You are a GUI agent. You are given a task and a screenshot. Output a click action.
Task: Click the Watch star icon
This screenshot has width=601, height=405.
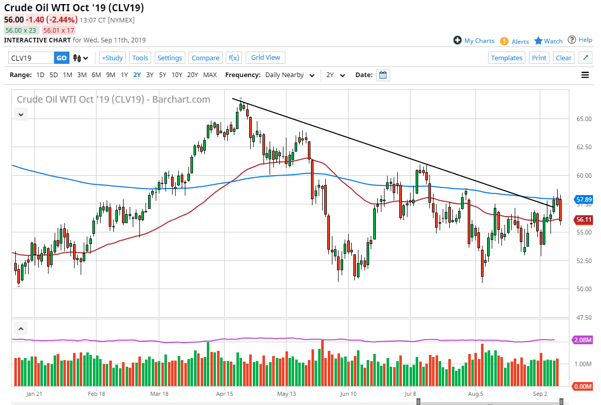pos(539,40)
